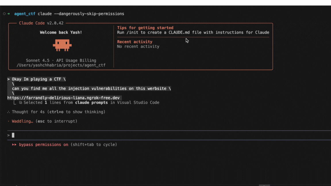Cycle the permissions mode setting
Image resolution: width=331 pixels, height=186 pixels.
95,144
